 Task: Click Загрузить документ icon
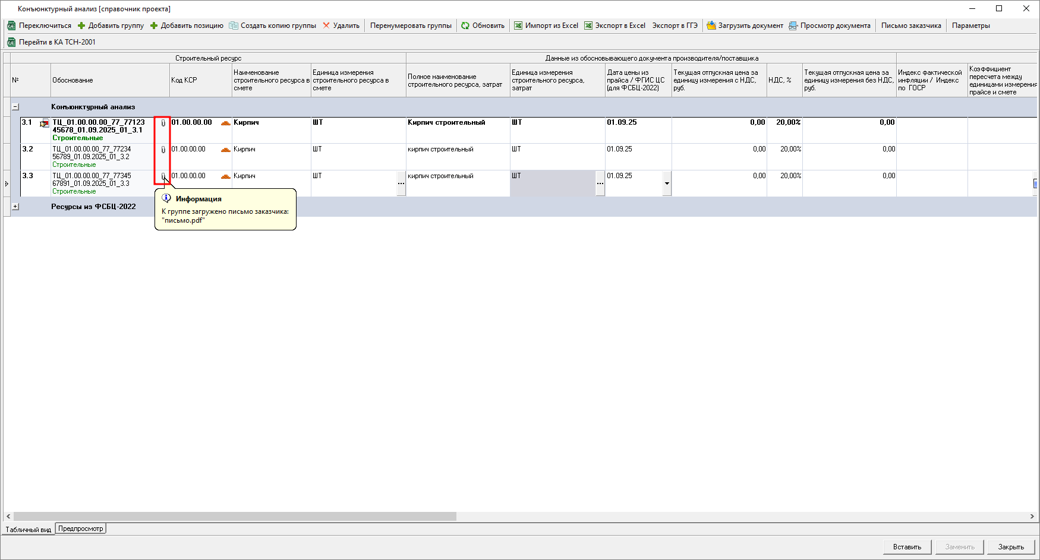pos(711,26)
